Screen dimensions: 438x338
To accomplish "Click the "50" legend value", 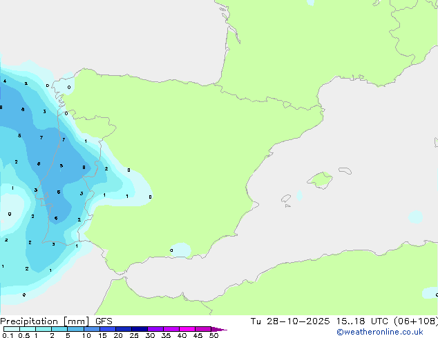I will (213, 335).
